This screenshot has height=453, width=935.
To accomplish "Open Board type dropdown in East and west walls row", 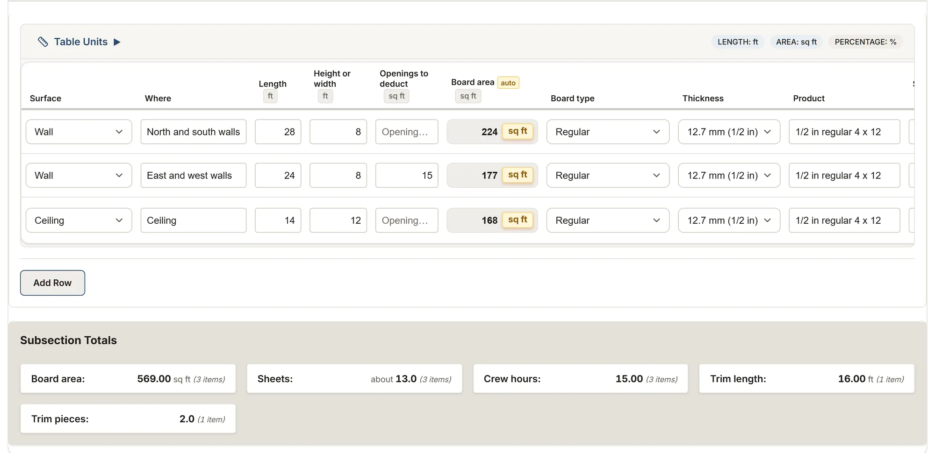I will coord(608,175).
